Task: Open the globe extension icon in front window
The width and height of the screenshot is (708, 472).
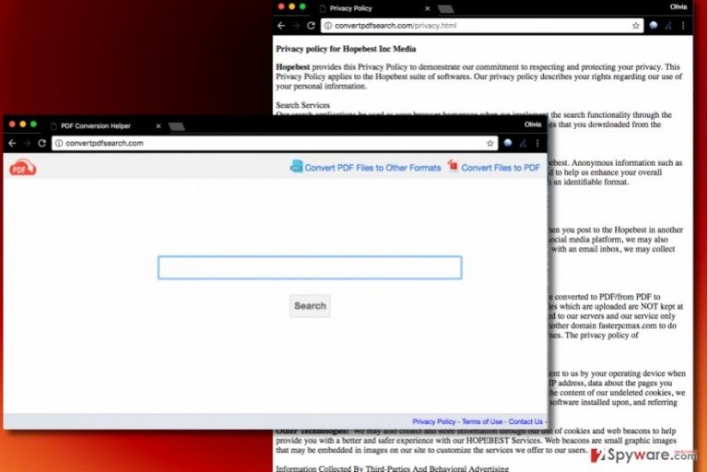Action: (x=508, y=143)
